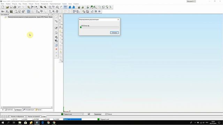Open the Microsoft Store taskbar icon
The image size is (223, 125).
pyautogui.click(x=25, y=123)
